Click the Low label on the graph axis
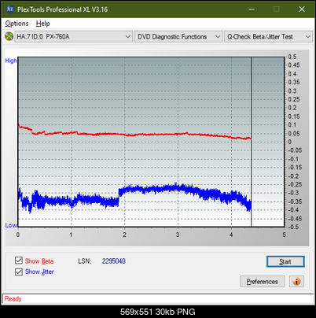The image size is (316, 318). pyautogui.click(x=11, y=225)
